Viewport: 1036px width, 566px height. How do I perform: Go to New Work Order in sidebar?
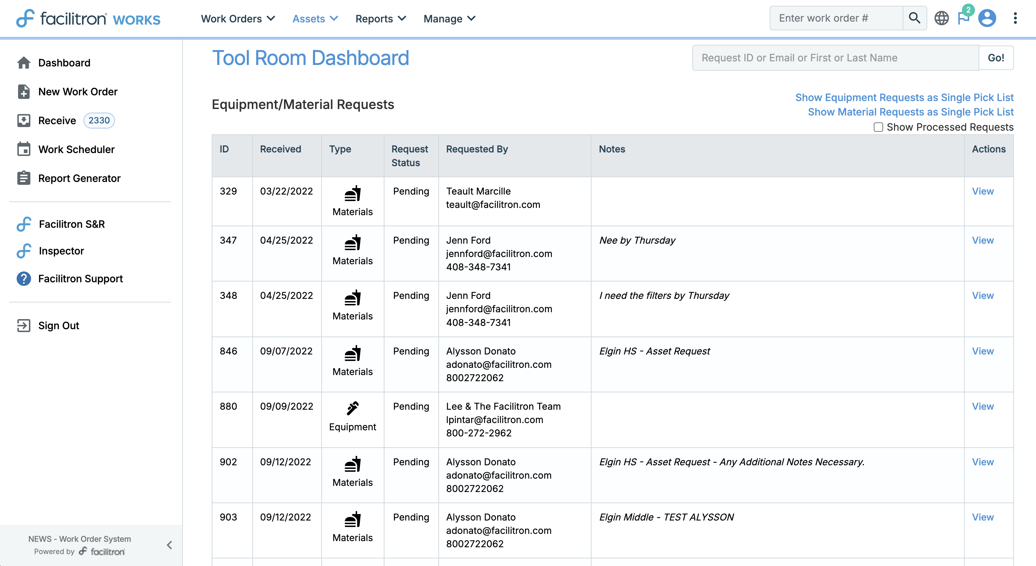(x=78, y=92)
